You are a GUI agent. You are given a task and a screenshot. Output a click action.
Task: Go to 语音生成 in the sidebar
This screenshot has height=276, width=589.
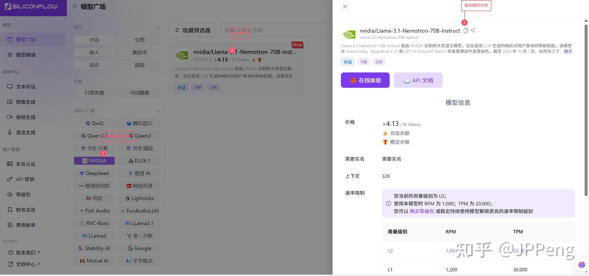[33, 132]
